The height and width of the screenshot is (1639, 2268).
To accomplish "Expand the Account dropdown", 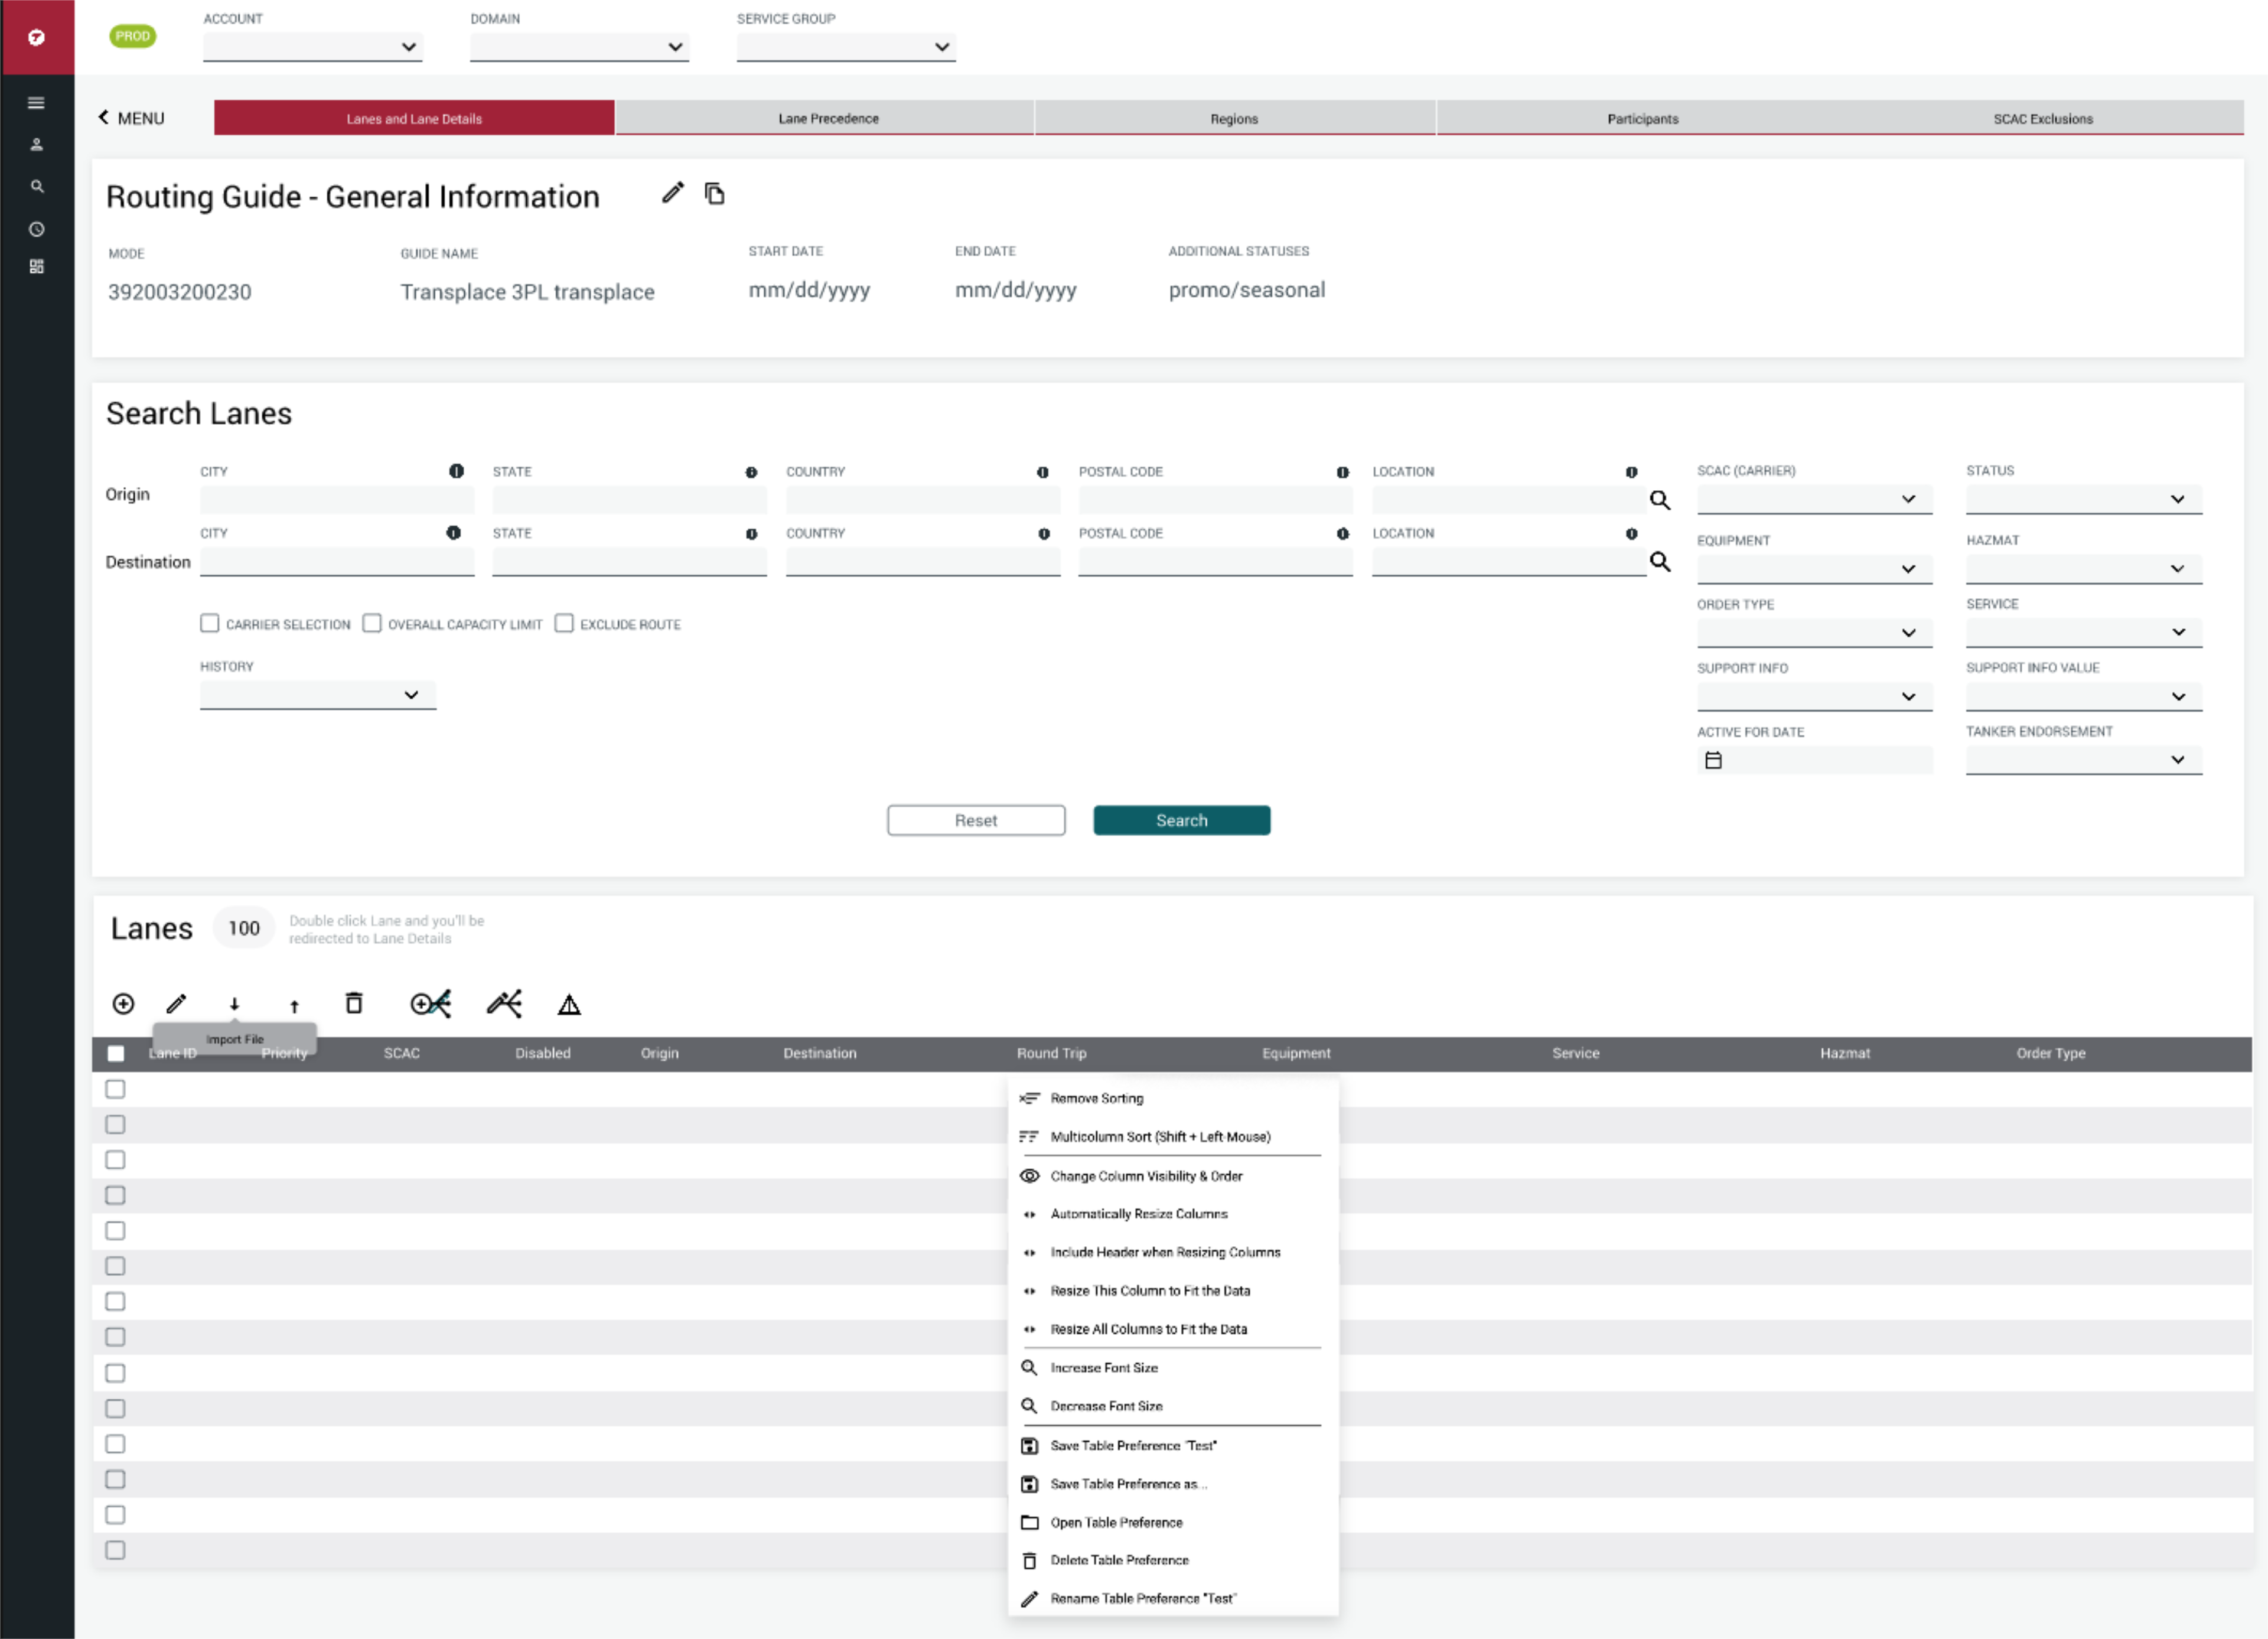I will coord(312,47).
